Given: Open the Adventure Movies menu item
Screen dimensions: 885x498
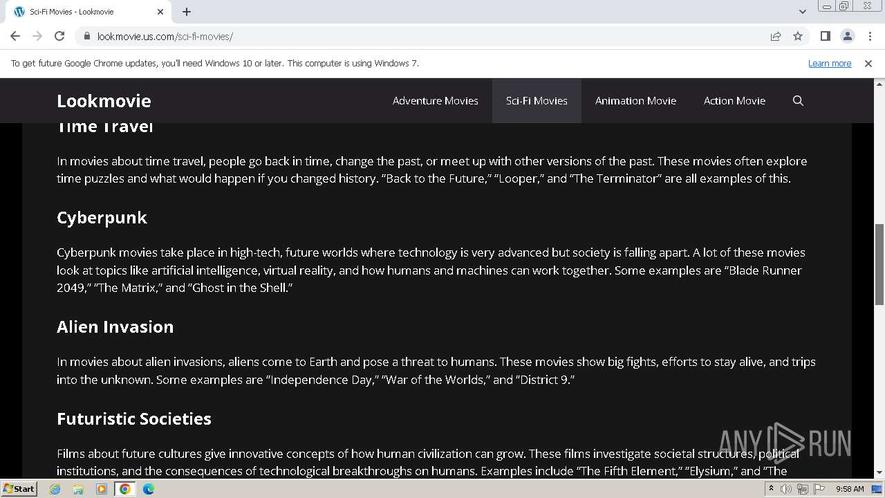Looking at the screenshot, I should click(x=436, y=101).
